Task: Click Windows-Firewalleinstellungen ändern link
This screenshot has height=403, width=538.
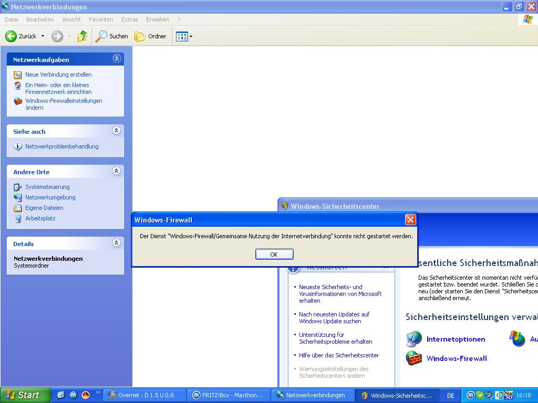Action: pos(64,104)
